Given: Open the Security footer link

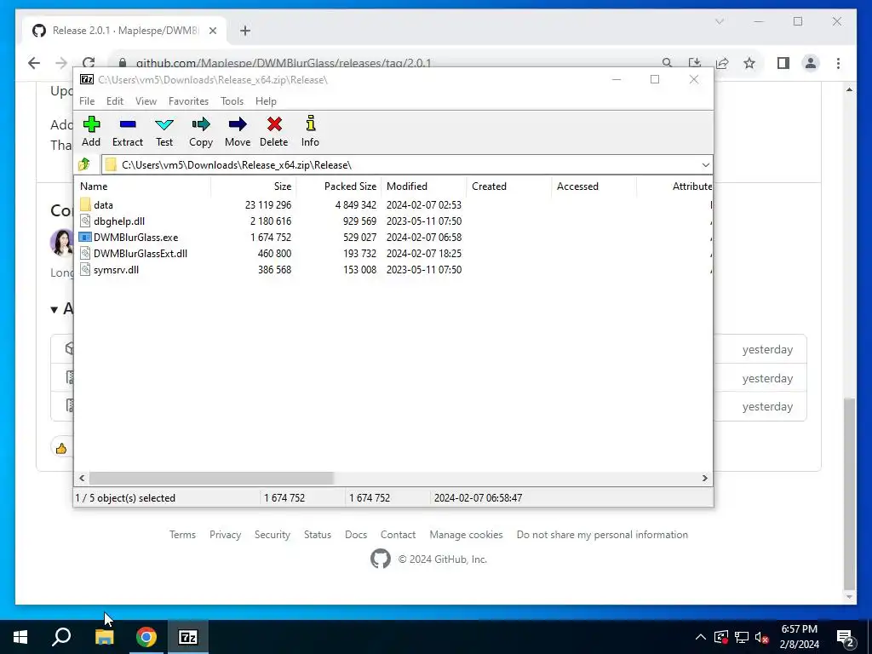Looking at the screenshot, I should pyautogui.click(x=272, y=535).
